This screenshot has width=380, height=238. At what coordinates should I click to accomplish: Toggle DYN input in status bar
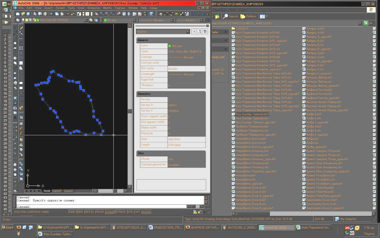[130, 212]
